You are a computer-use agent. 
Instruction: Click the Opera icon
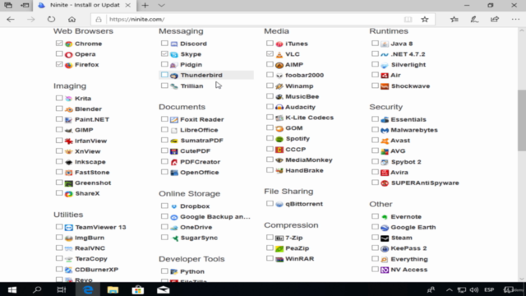(x=69, y=54)
